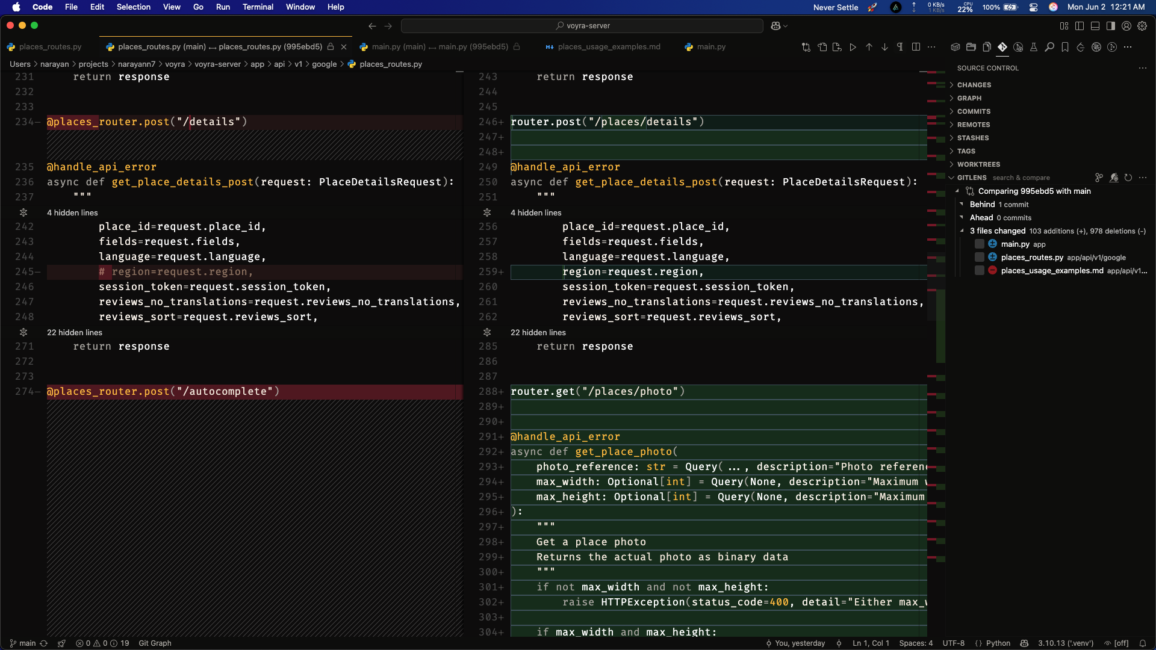1156x650 pixels.
Task: Switch to places_usage_examples.md tab
Action: [x=608, y=47]
